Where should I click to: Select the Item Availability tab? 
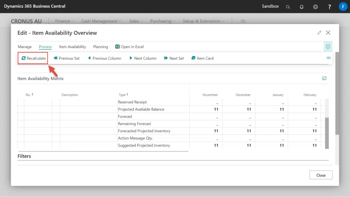72,47
